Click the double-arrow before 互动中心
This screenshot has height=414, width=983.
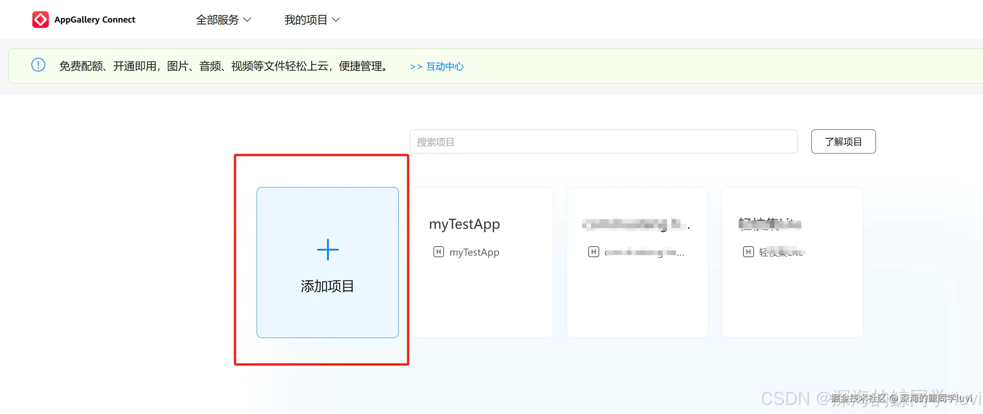coord(416,67)
